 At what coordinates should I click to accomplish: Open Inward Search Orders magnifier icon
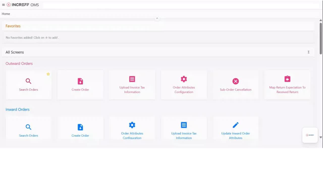[29, 127]
